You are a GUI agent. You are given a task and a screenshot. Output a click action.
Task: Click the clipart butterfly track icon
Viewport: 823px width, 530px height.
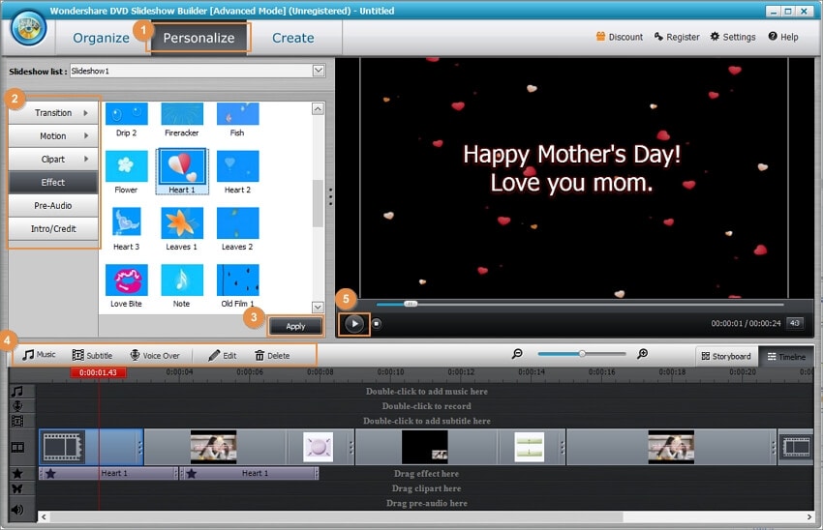(17, 488)
